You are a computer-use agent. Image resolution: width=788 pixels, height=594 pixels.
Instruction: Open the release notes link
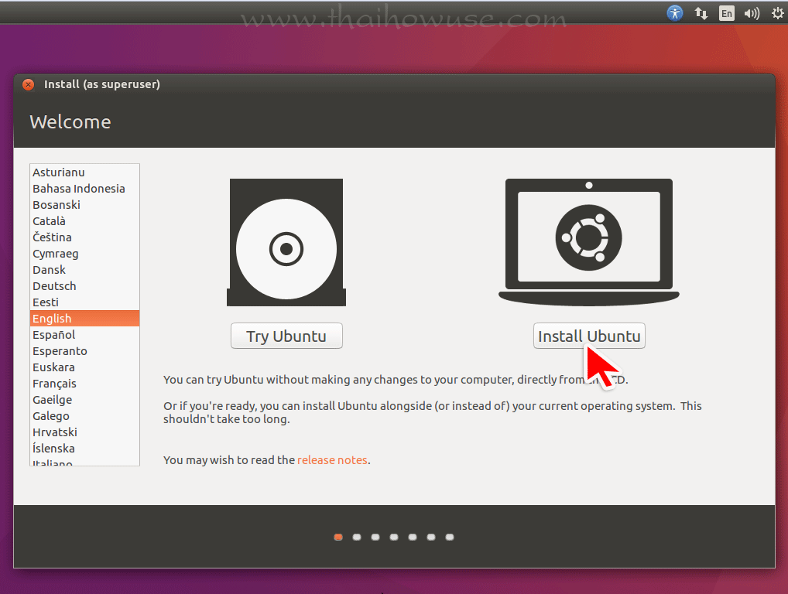pos(332,460)
